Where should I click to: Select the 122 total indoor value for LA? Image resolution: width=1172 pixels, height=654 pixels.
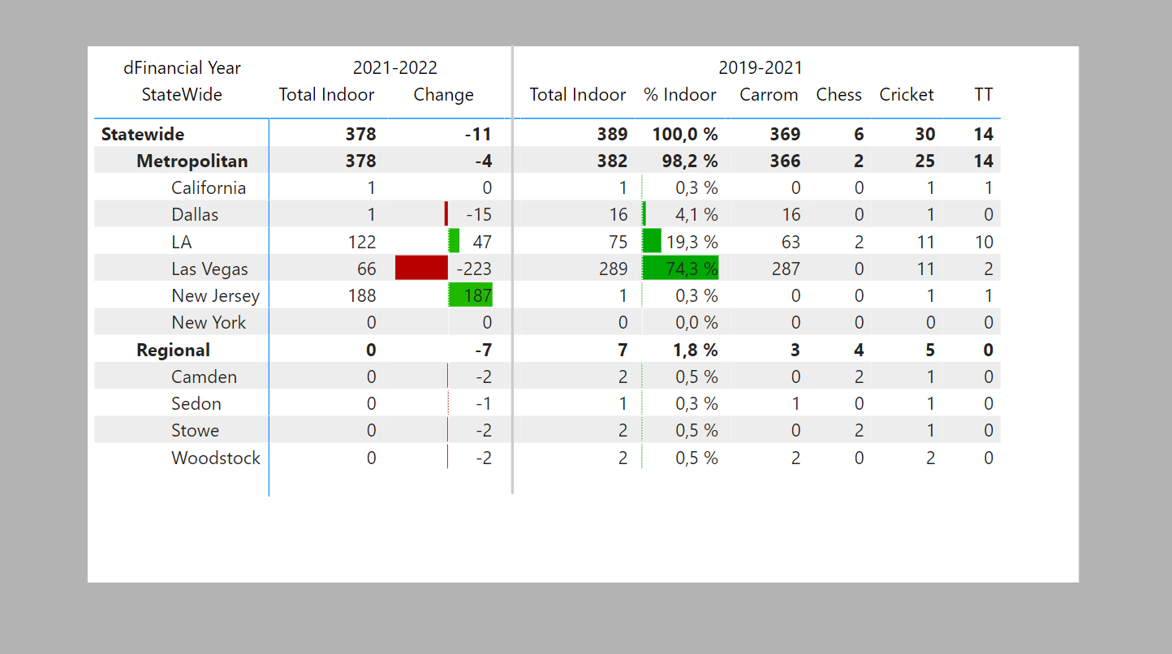(362, 242)
